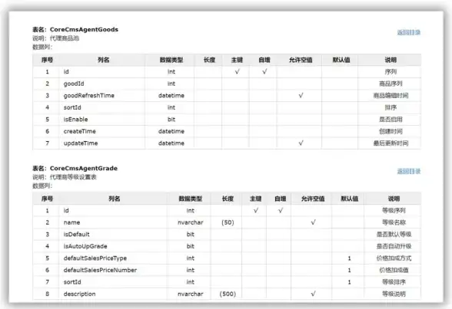
Task: Click the defaultSalesPriceType column name cell
Action: coord(95,258)
